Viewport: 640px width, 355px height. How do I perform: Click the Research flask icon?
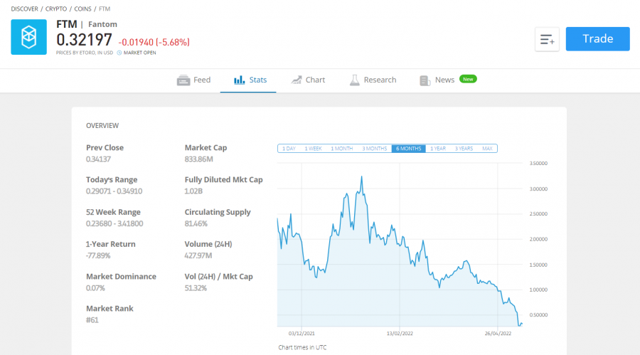(x=355, y=80)
